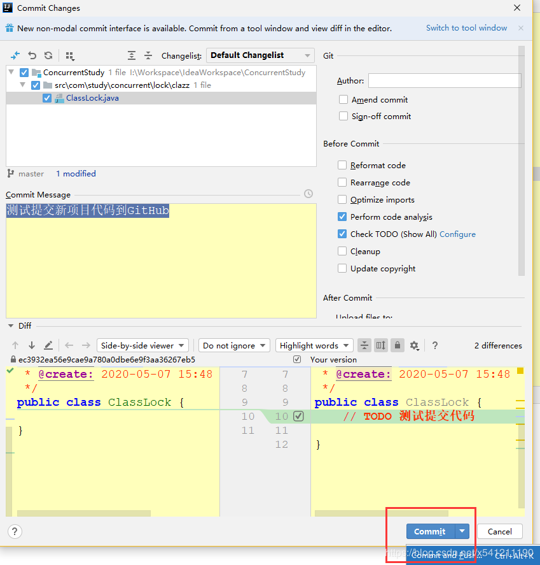This screenshot has width=540, height=565.
Task: Click the Expand All icon above file tree
Action: (x=132, y=56)
